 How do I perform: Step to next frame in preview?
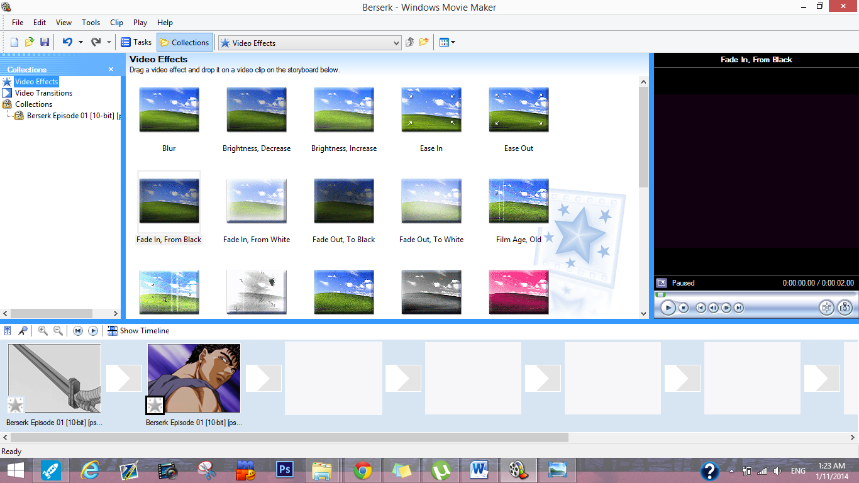click(726, 308)
